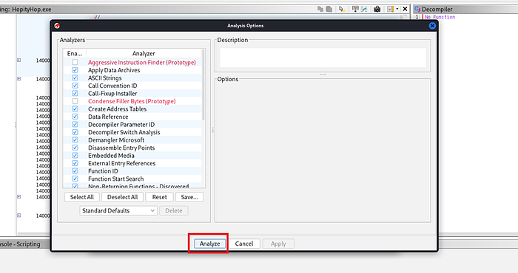
Task: Uncheck the Apply Data Archives analyzer
Action: click(75, 70)
